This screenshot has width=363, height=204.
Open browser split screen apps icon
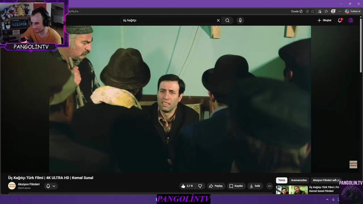307,11
